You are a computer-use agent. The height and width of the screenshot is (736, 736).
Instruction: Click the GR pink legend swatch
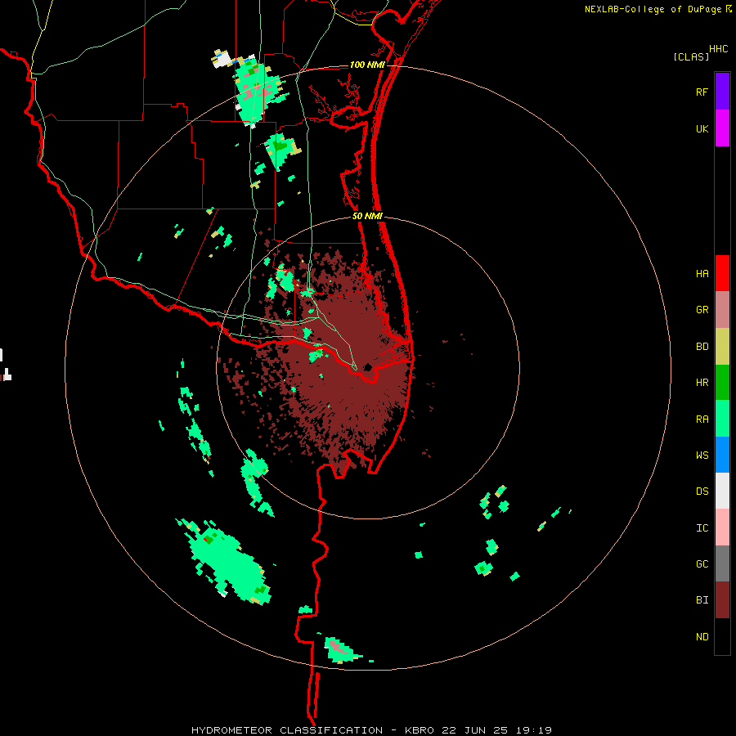click(722, 310)
